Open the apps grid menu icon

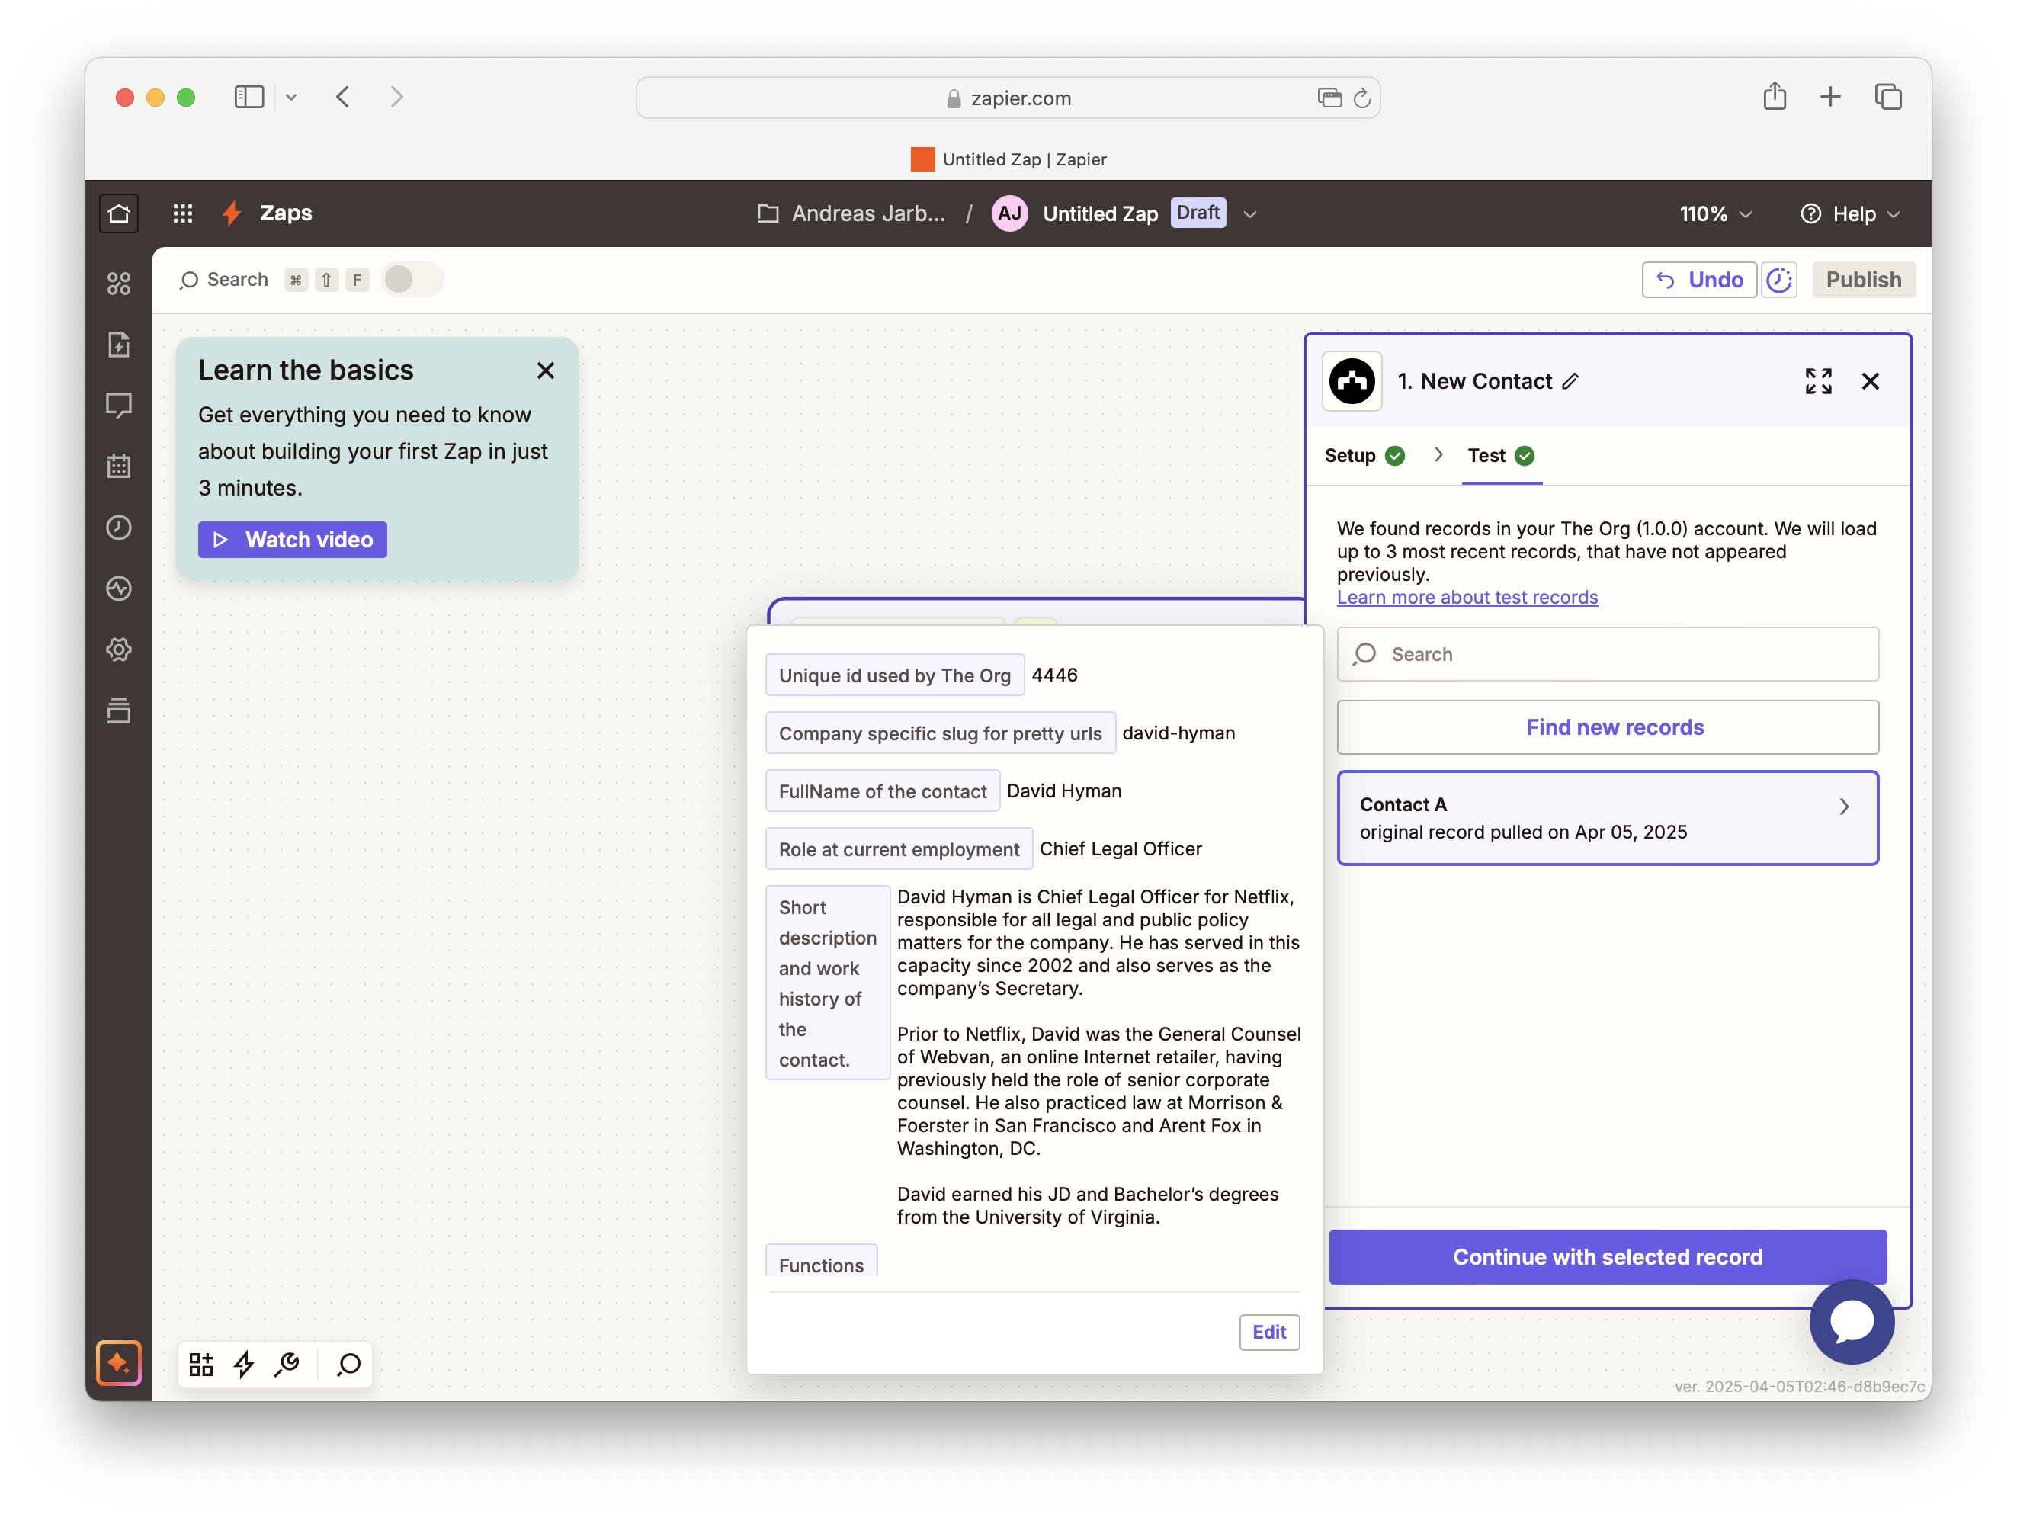pyautogui.click(x=182, y=213)
